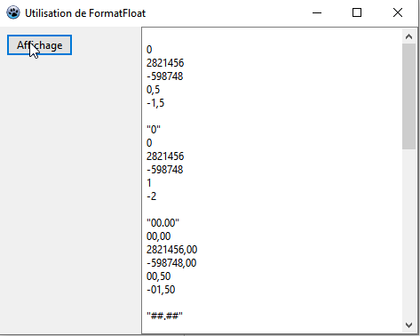Click the "0" format header line
The height and width of the screenshot is (336, 420).
(154, 130)
